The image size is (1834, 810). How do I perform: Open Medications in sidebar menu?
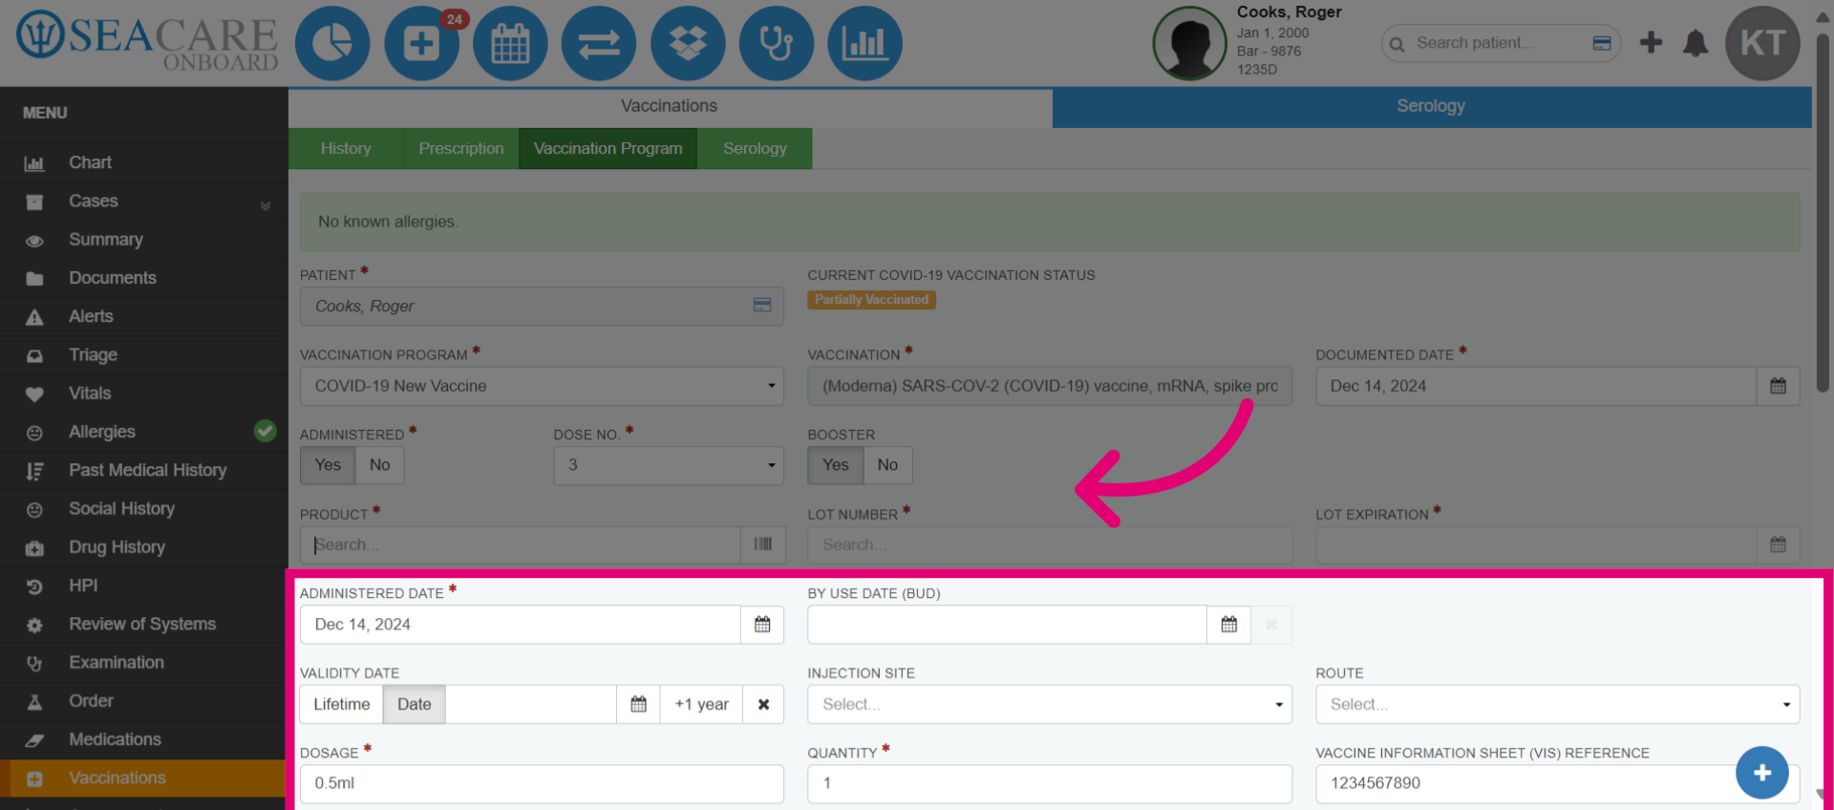pyautogui.click(x=143, y=739)
